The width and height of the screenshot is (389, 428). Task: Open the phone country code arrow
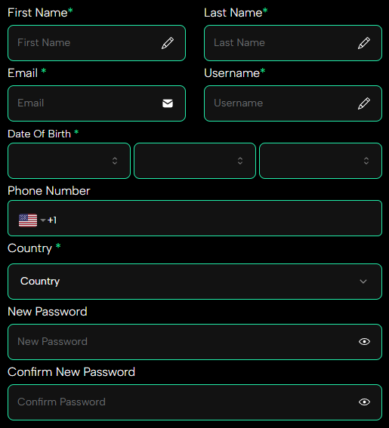(x=43, y=220)
